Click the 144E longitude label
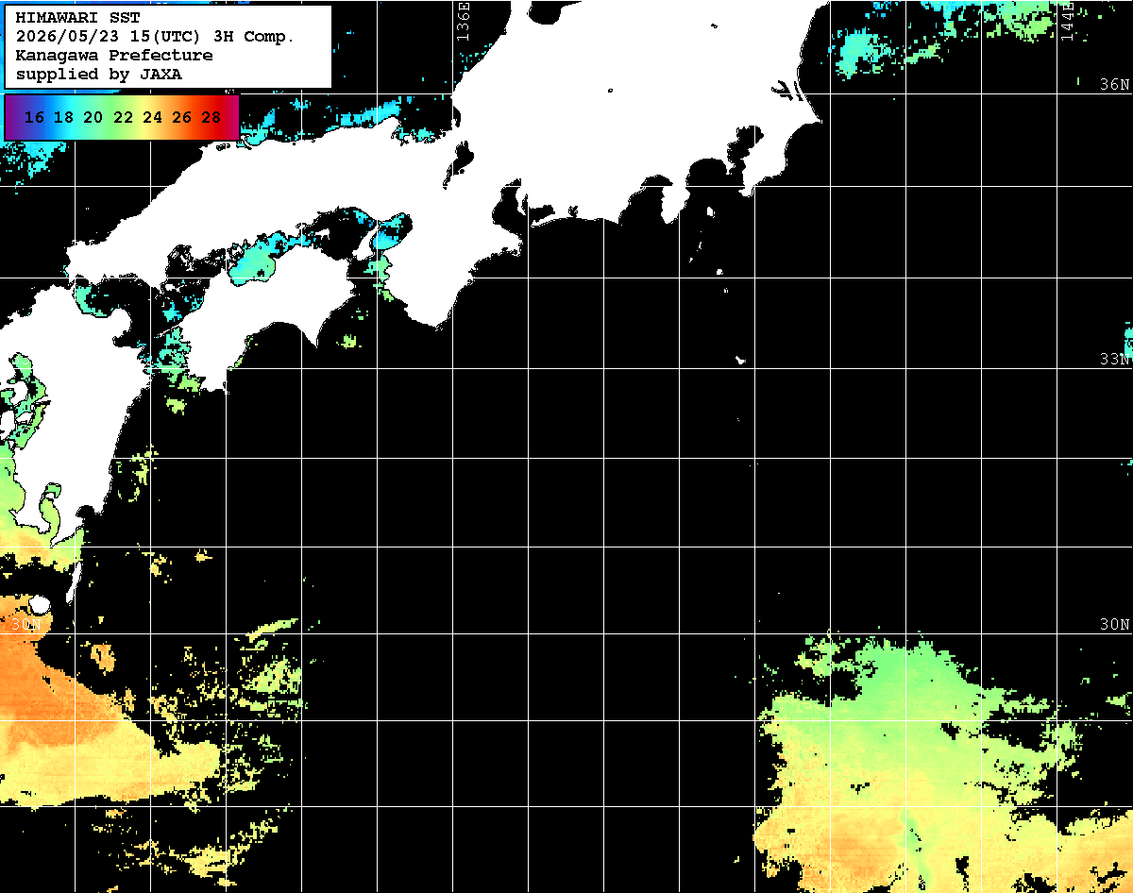 tap(1067, 21)
